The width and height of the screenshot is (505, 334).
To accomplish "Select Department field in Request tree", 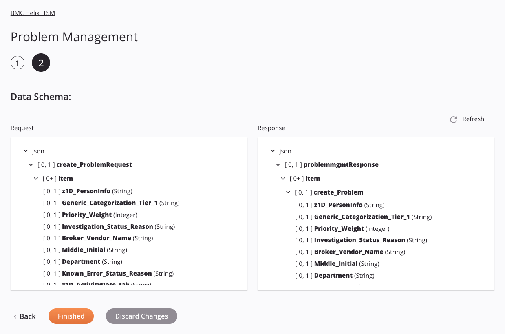I will (83, 261).
